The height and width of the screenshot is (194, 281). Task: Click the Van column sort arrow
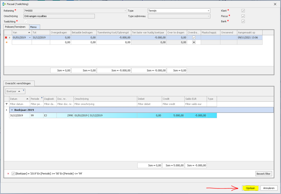(29, 32)
